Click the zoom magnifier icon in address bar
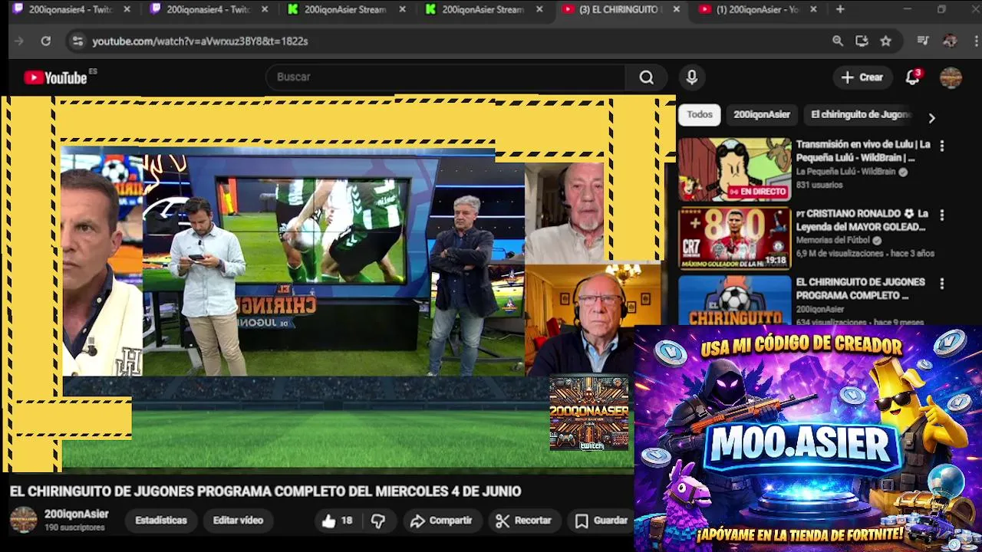The width and height of the screenshot is (982, 552). coord(838,41)
